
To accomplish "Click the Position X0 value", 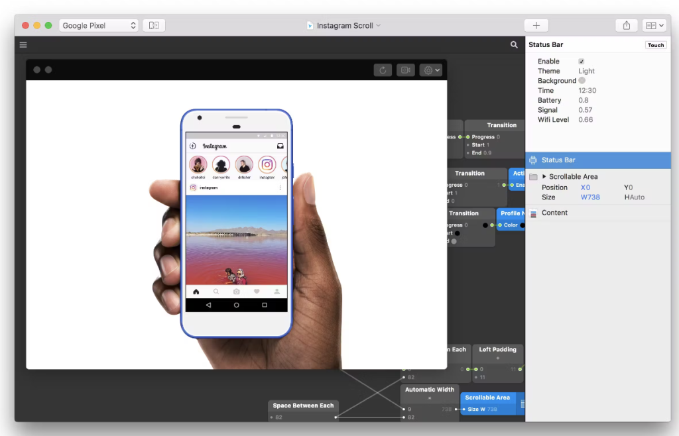I will point(586,188).
